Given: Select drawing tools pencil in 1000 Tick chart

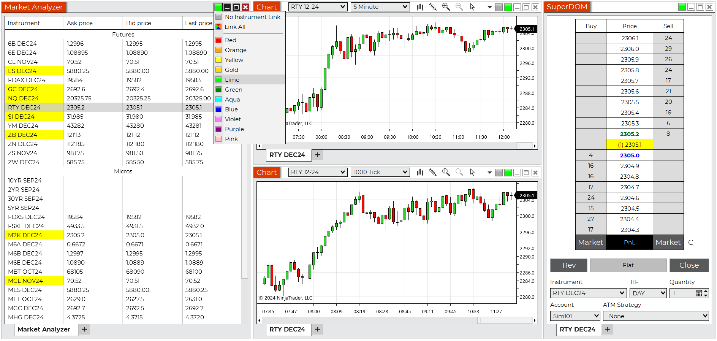Looking at the screenshot, I should pos(433,172).
